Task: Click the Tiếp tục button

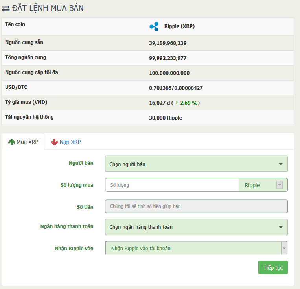Action: tap(273, 267)
